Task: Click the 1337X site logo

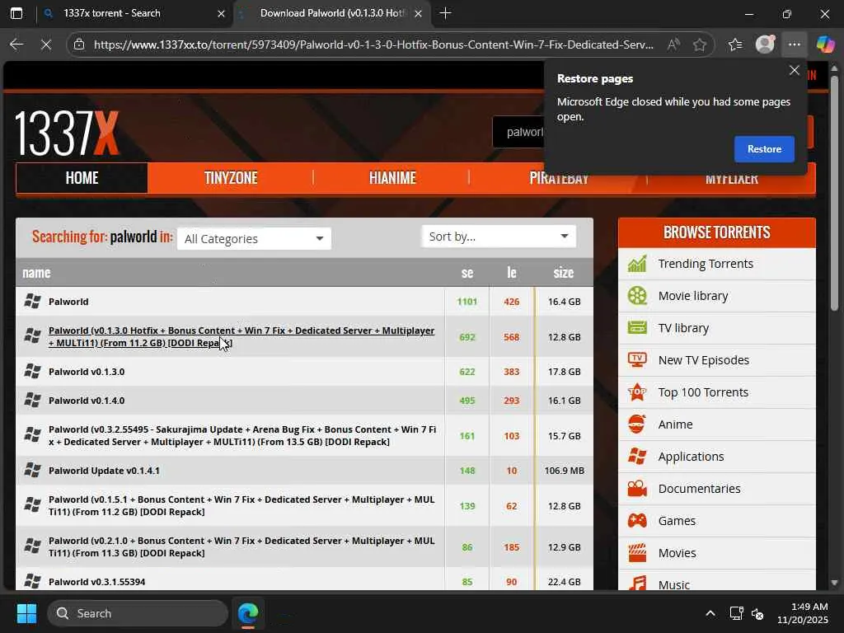Action: 67,133
